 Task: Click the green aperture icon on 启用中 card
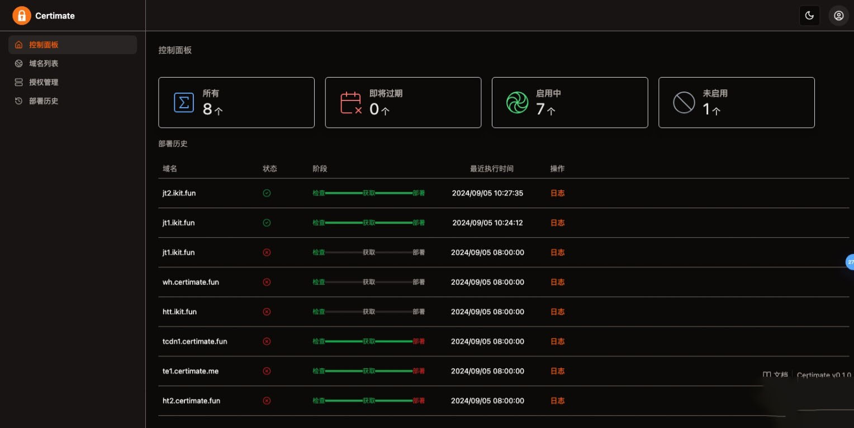[x=517, y=103]
